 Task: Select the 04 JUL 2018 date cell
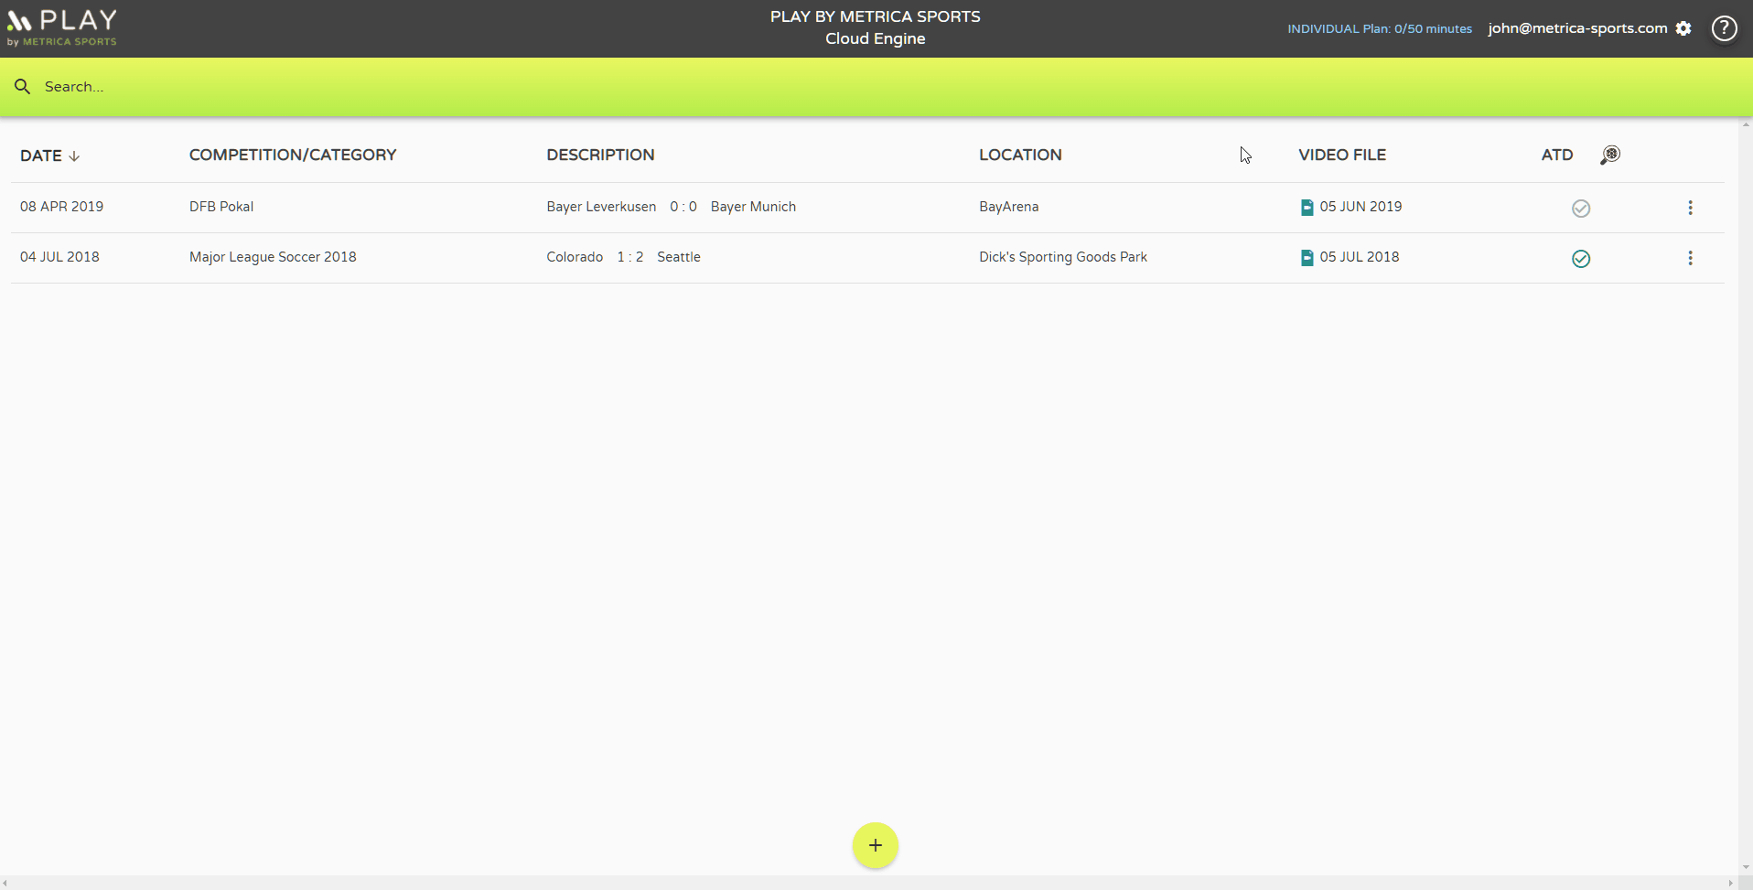point(59,257)
